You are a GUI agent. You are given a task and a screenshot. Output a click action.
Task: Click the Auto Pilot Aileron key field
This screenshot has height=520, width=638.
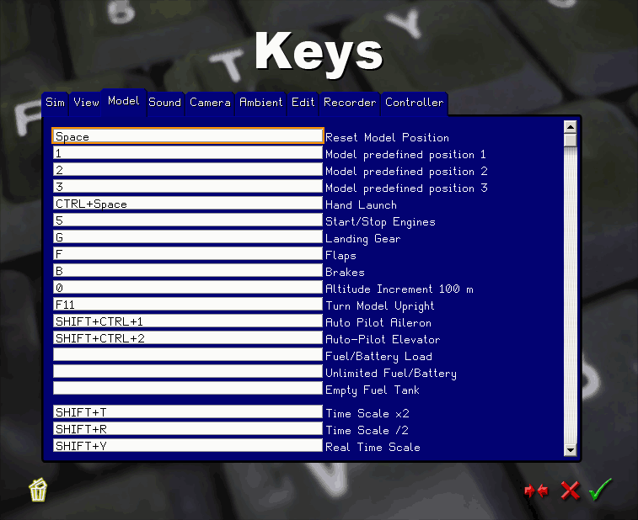188,321
